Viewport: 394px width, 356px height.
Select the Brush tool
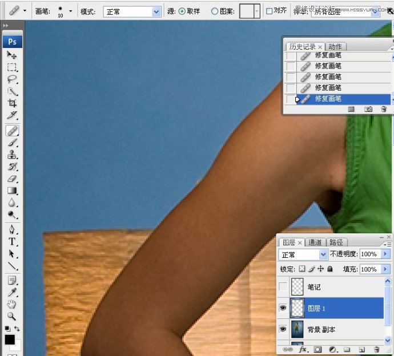tap(11, 143)
